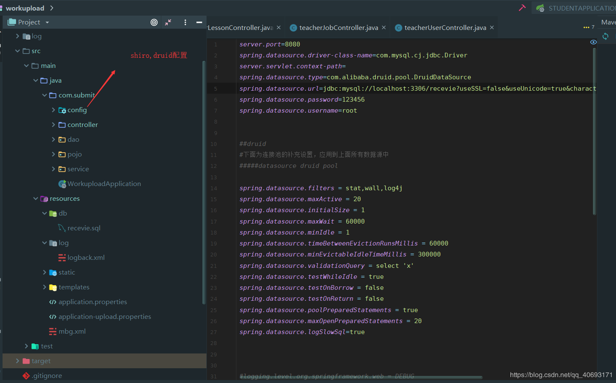Select the resources folder

(60, 199)
